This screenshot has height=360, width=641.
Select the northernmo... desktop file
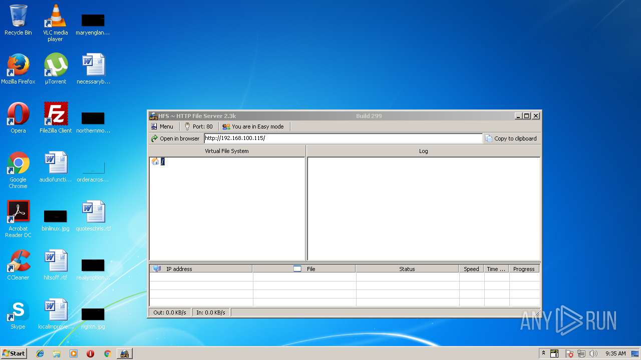[93, 122]
